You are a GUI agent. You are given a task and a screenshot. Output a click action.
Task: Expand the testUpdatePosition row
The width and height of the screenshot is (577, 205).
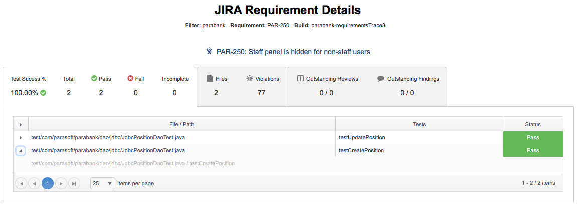pyautogui.click(x=20, y=138)
